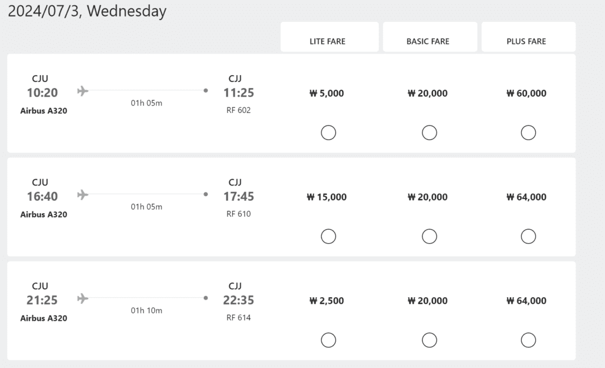605x368 pixels.
Task: Click the ₩ 60,000 plus fare price
Action: pyautogui.click(x=526, y=93)
